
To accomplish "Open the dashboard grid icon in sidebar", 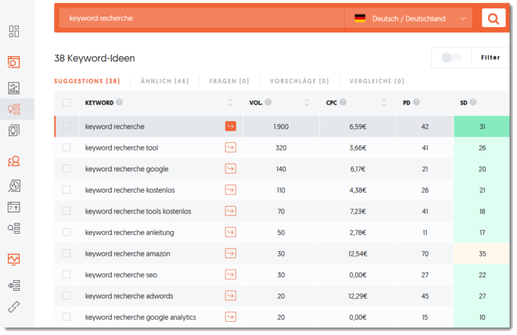I will 14,31.
